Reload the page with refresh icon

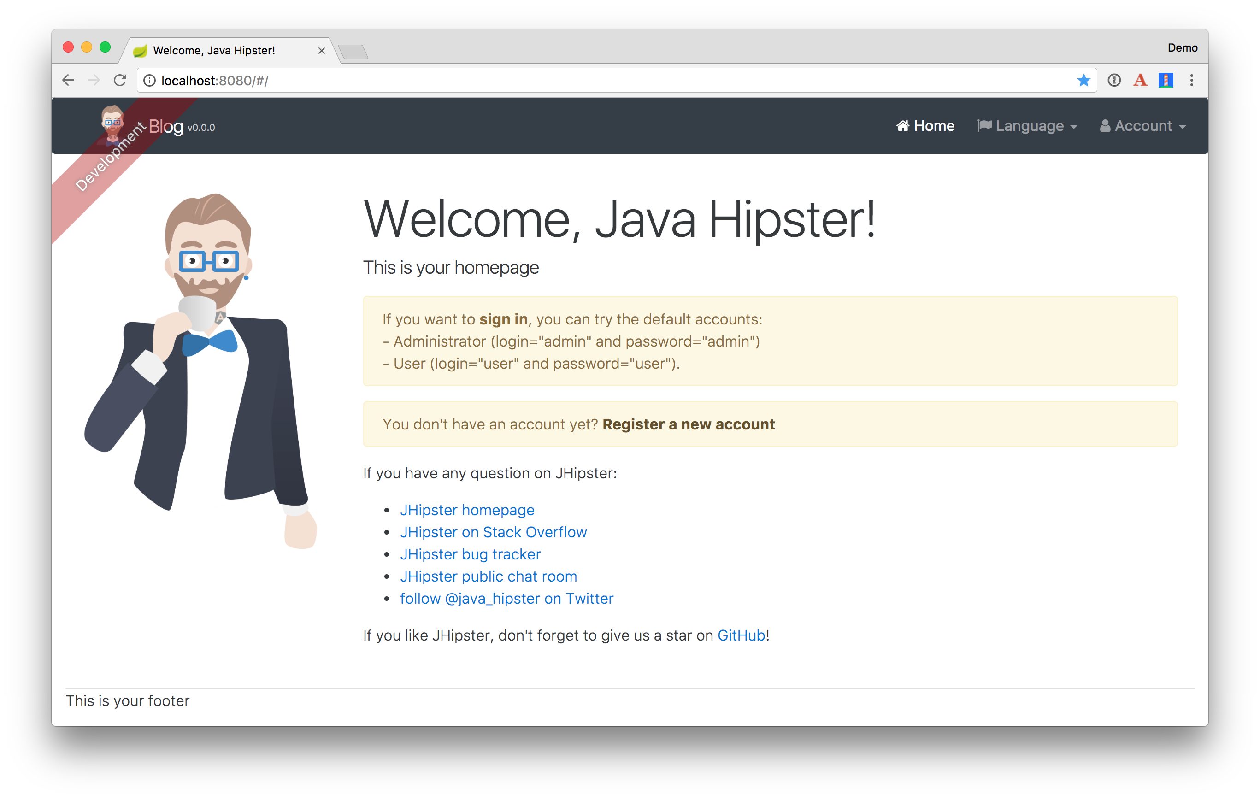[120, 80]
